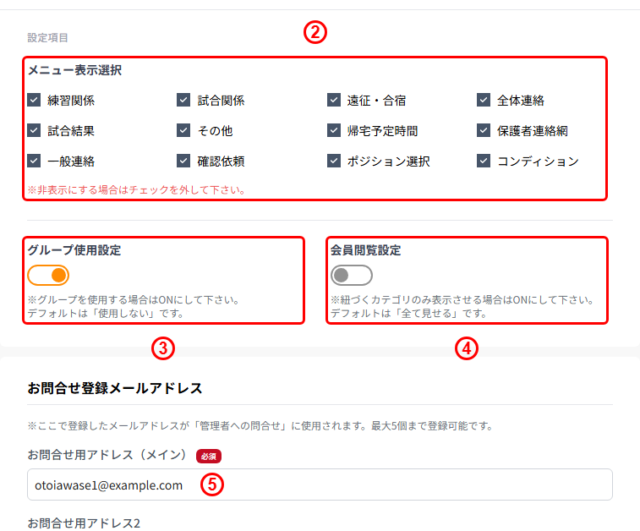This screenshot has width=640, height=531.
Task: Turn off the グループ使用設定 switch
Action: [x=48, y=275]
